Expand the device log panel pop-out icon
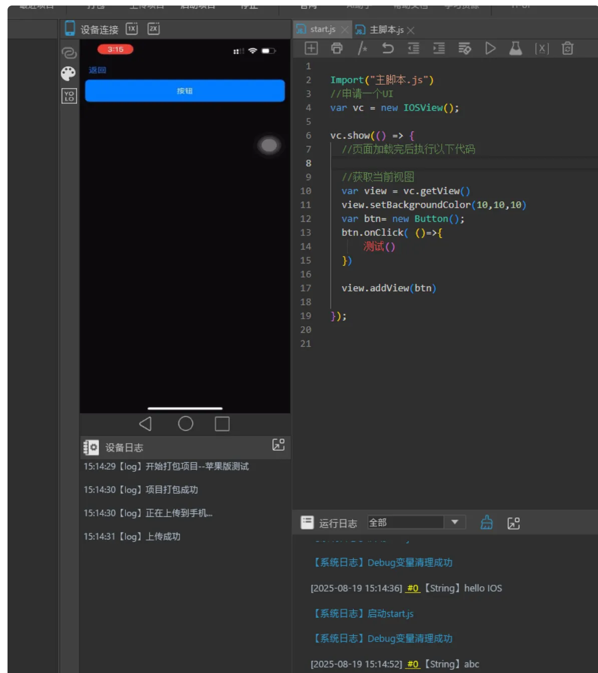The height and width of the screenshot is (673, 598). (x=278, y=445)
